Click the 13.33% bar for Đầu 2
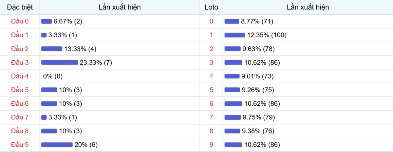The height and width of the screenshot is (152, 393). [x=52, y=49]
